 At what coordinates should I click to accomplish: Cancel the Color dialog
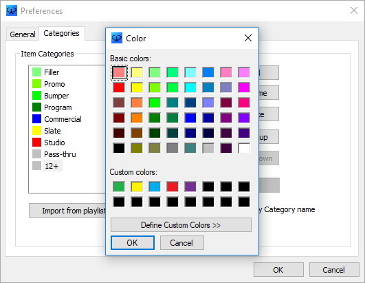tap(181, 242)
